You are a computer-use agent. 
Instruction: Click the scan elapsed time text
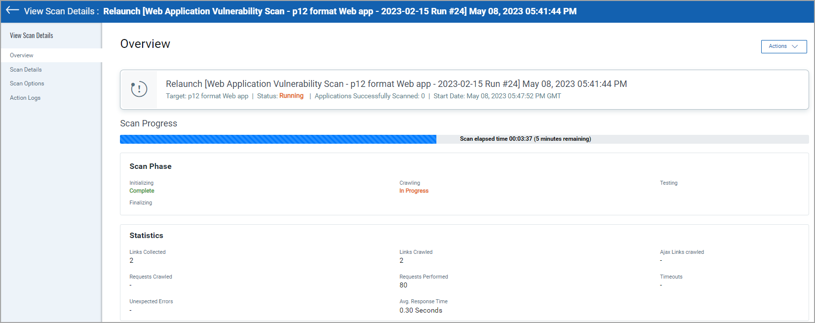coord(525,139)
